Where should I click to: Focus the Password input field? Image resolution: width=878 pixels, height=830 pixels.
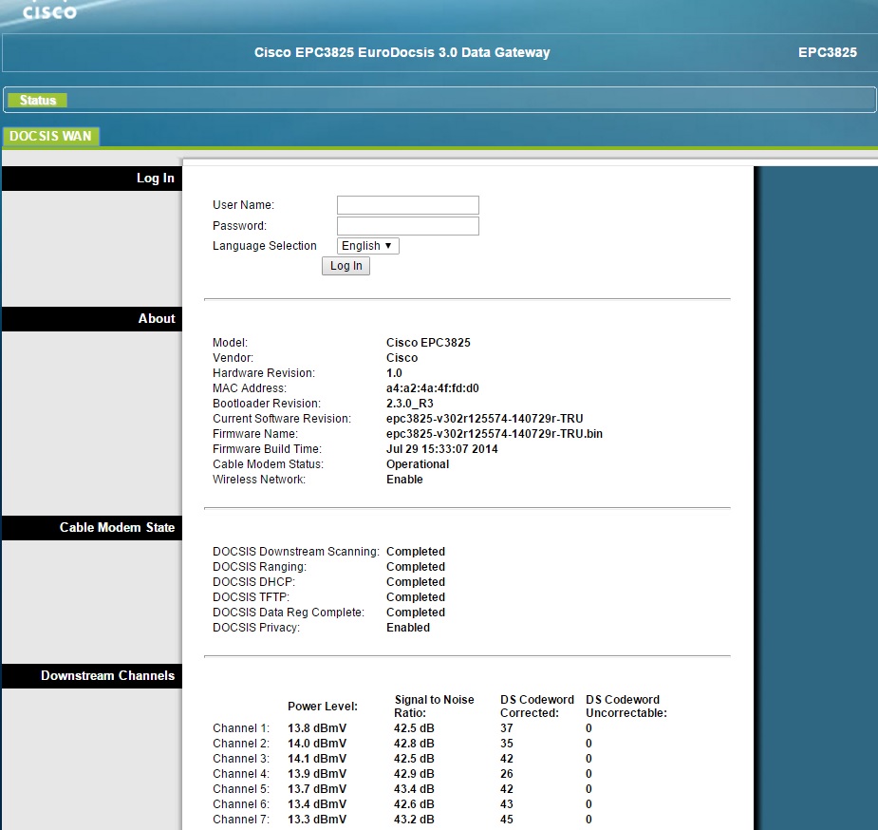407,226
